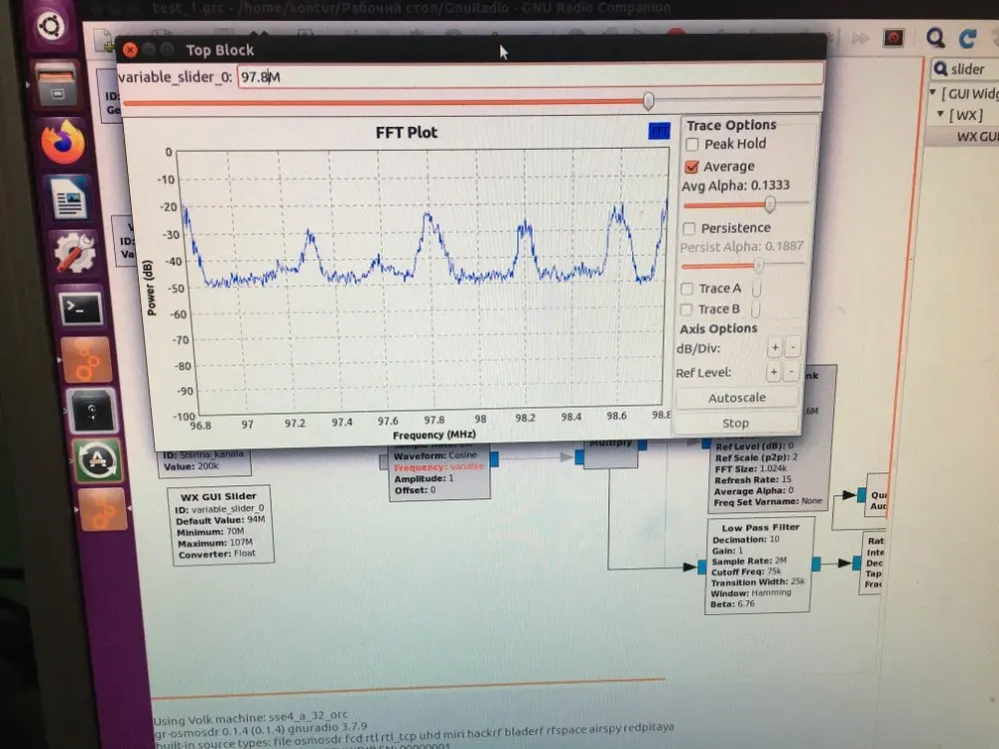Viewport: 999px width, 749px height.
Task: Click 'Using Volk machine' console line
Action: [x=251, y=718]
